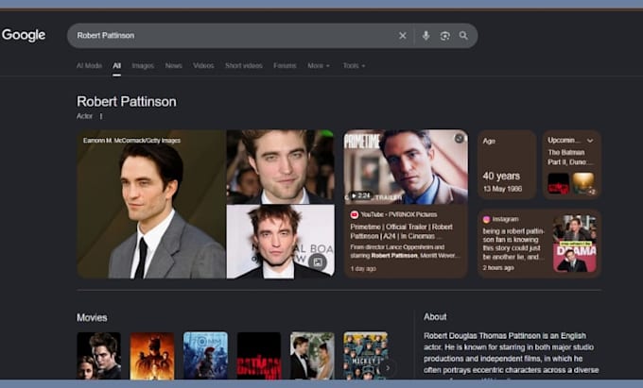Open the Drama thumbnail in the Instagram card
The height and width of the screenshot is (388, 643).
575,244
